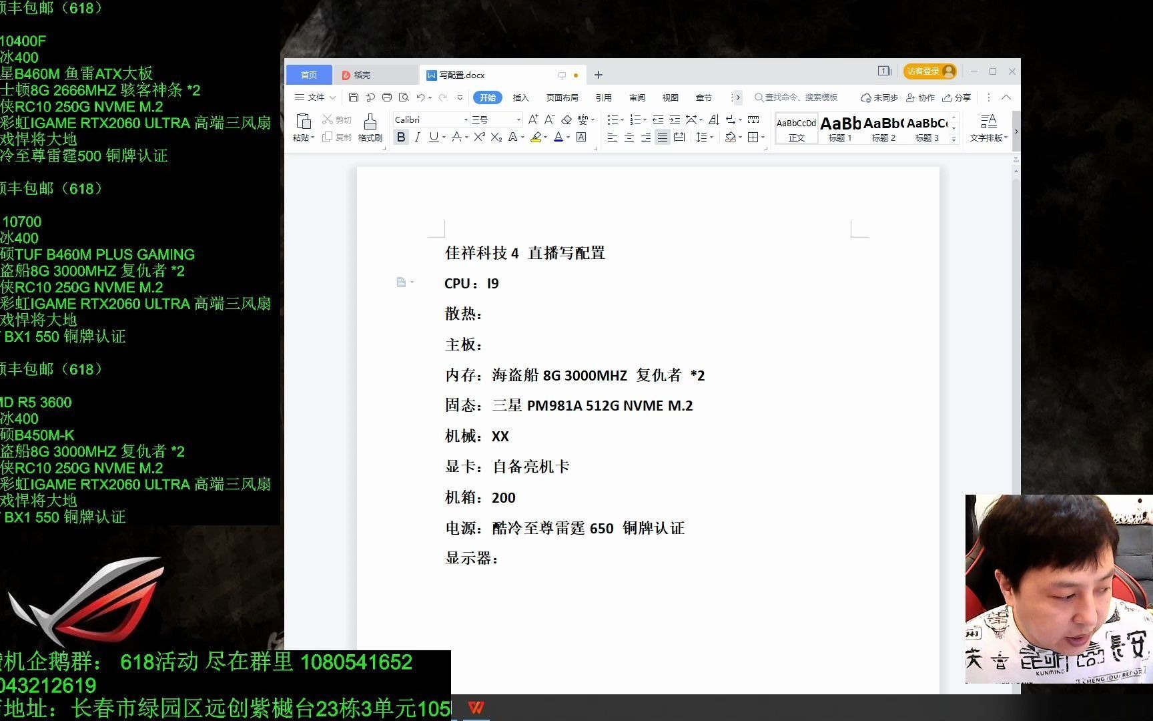Click the 未同步 sync status button
The image size is (1153, 721).
[x=879, y=97]
